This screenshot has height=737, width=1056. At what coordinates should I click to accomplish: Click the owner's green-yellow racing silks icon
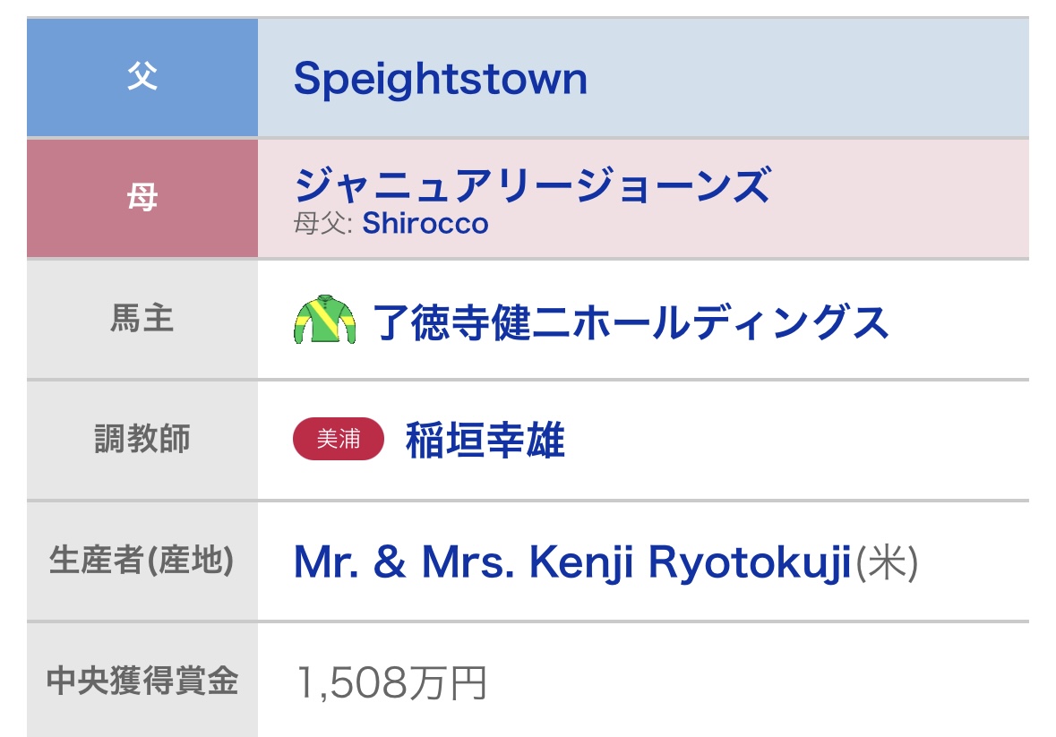point(324,321)
